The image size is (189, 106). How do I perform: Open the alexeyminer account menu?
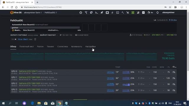point(168,12)
